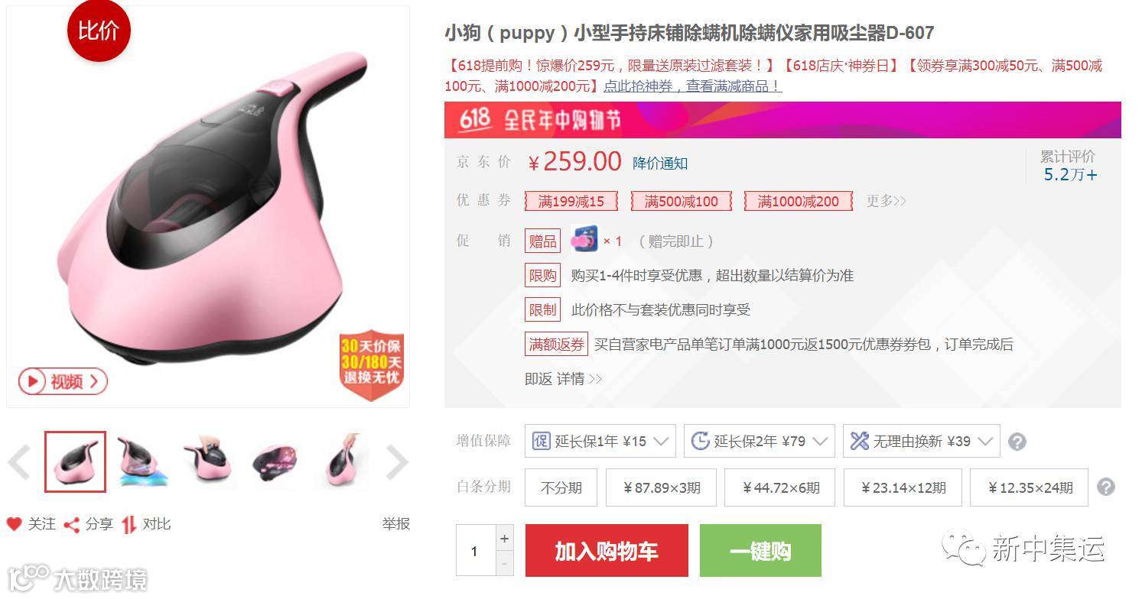The width and height of the screenshot is (1142, 599).
Task: Expand 无理由换新 ¥39 dropdown
Action: (x=922, y=441)
